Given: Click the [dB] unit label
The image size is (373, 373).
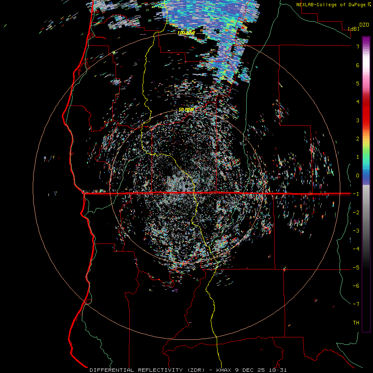Looking at the screenshot, I should coord(354,29).
